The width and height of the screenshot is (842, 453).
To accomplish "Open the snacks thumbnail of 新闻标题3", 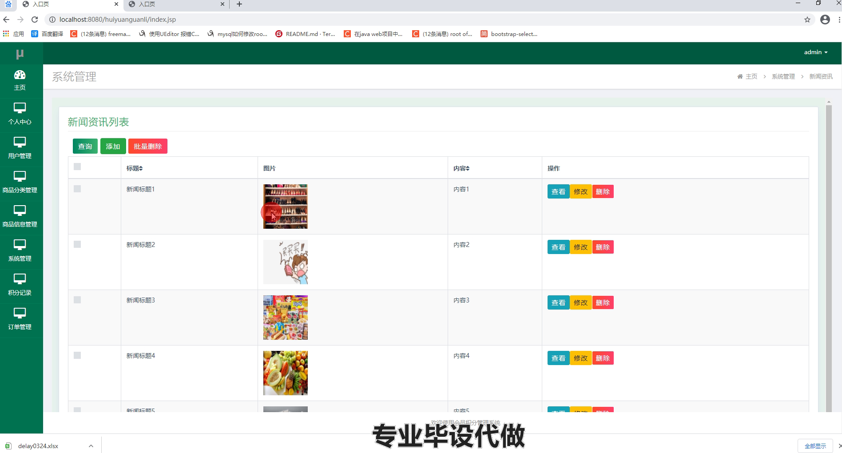I will pos(285,318).
